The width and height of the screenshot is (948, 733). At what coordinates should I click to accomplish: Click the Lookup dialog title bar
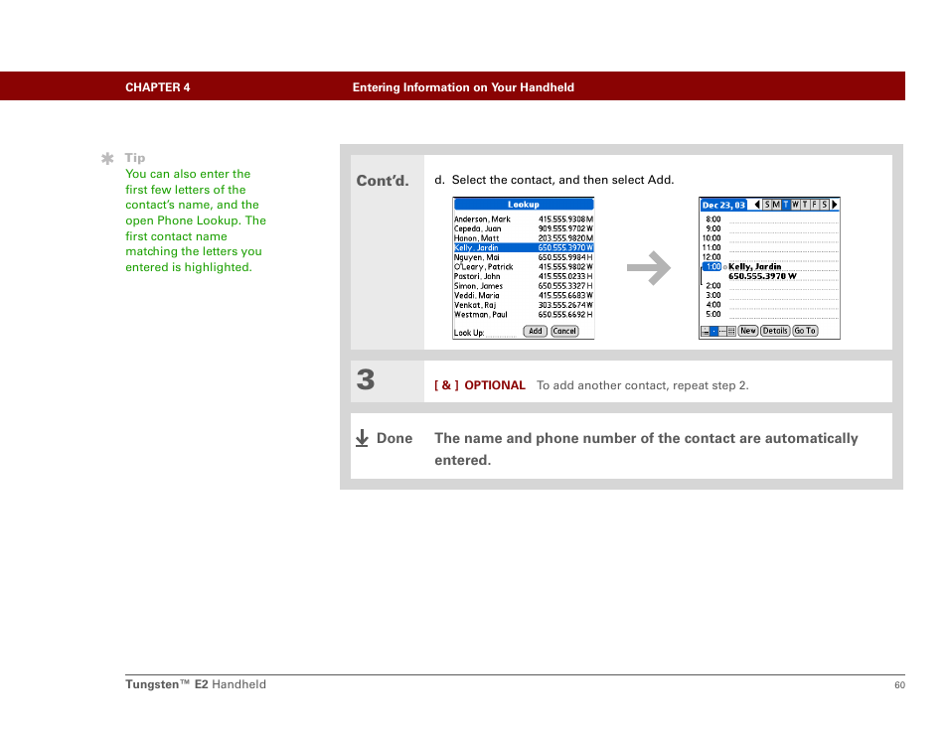(524, 205)
